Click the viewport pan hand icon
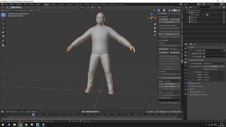The image size is (226, 127). 155,28
